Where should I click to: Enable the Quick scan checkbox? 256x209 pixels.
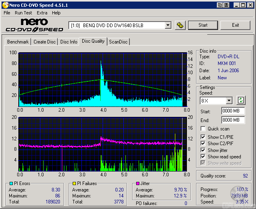203,129
